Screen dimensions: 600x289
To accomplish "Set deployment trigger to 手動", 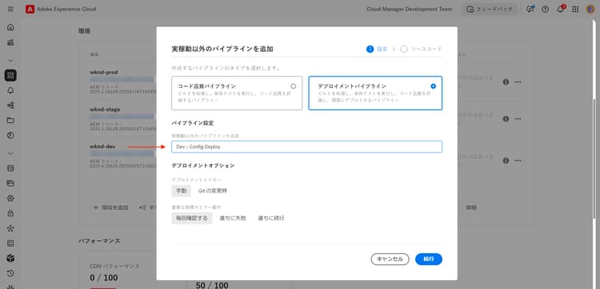I will tap(181, 191).
